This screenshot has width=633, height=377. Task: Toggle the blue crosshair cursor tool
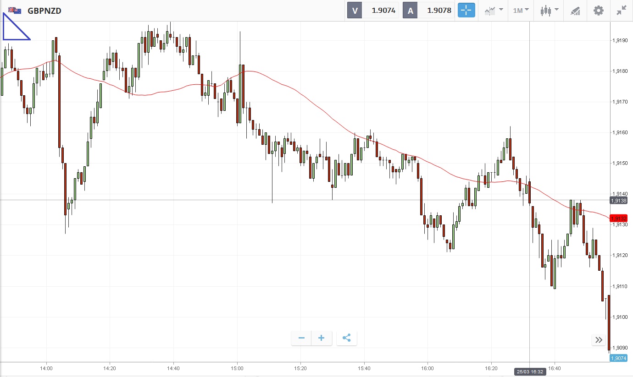(x=466, y=10)
